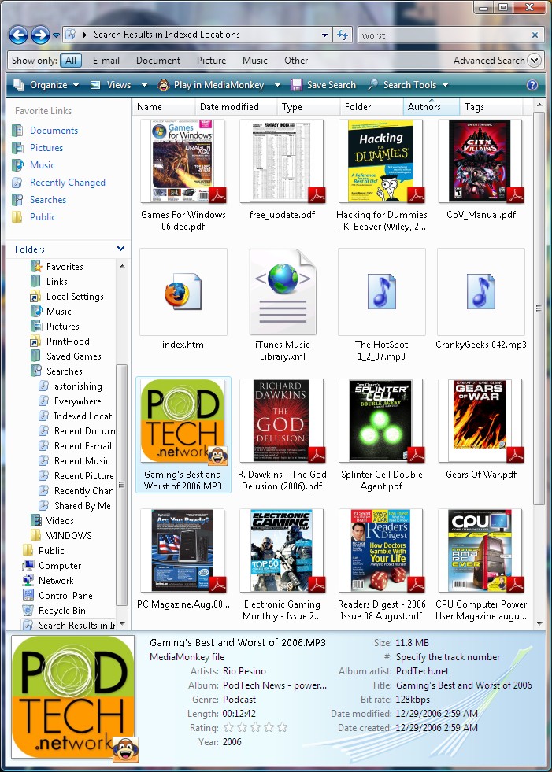Select Splinter Cell Double Agent.pdf thumbnail
552x772 pixels.
tap(381, 421)
